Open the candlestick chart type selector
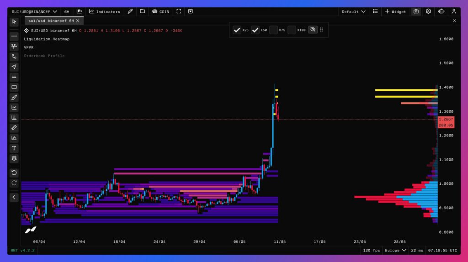Screen dimensions: 468x262 (79, 11)
